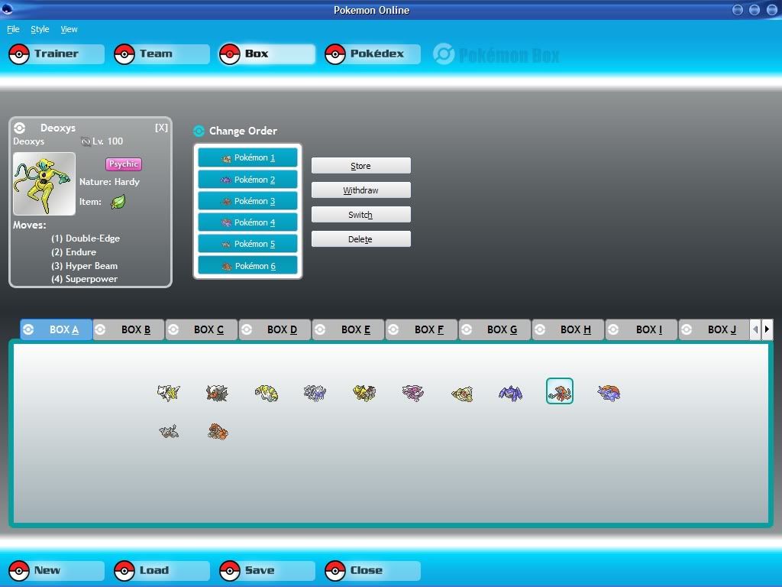Click the New team button

click(57, 570)
